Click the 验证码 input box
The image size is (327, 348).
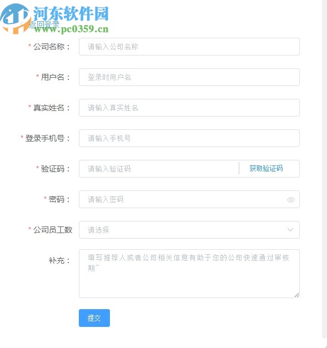click(x=159, y=169)
